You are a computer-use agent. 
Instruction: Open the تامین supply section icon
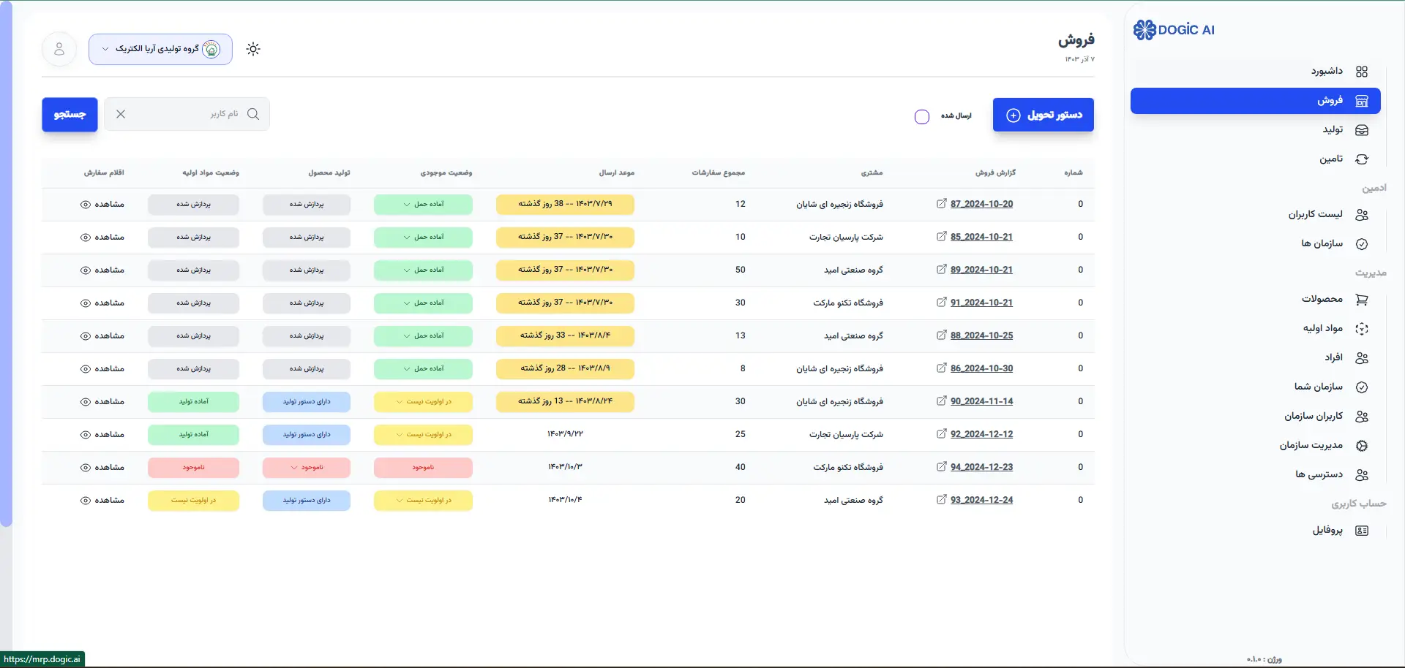coord(1362,159)
